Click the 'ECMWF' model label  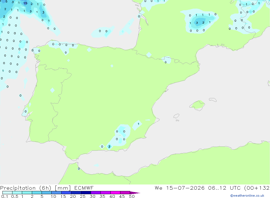coord(84,188)
